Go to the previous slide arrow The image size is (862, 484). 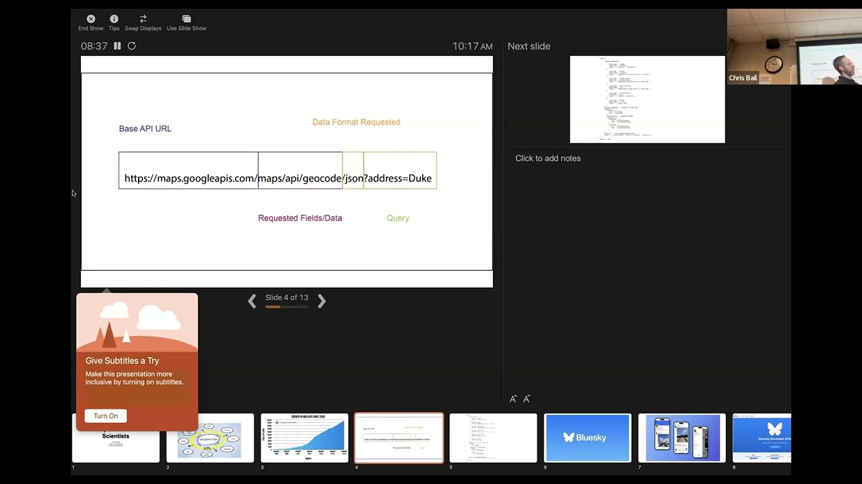click(252, 302)
